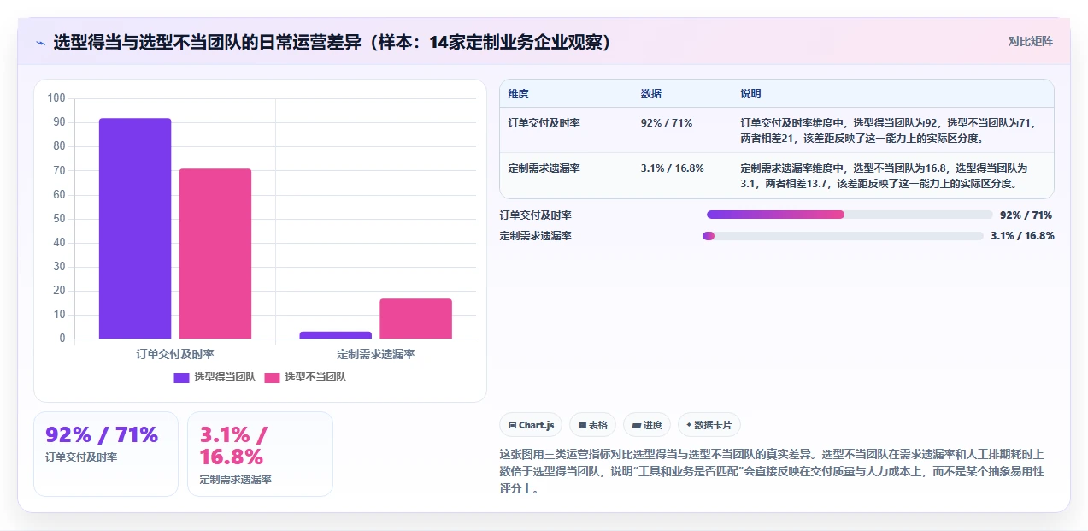Click the 92% / 71% table cell
Viewport: 1088px width, 531px height.
[x=666, y=123]
